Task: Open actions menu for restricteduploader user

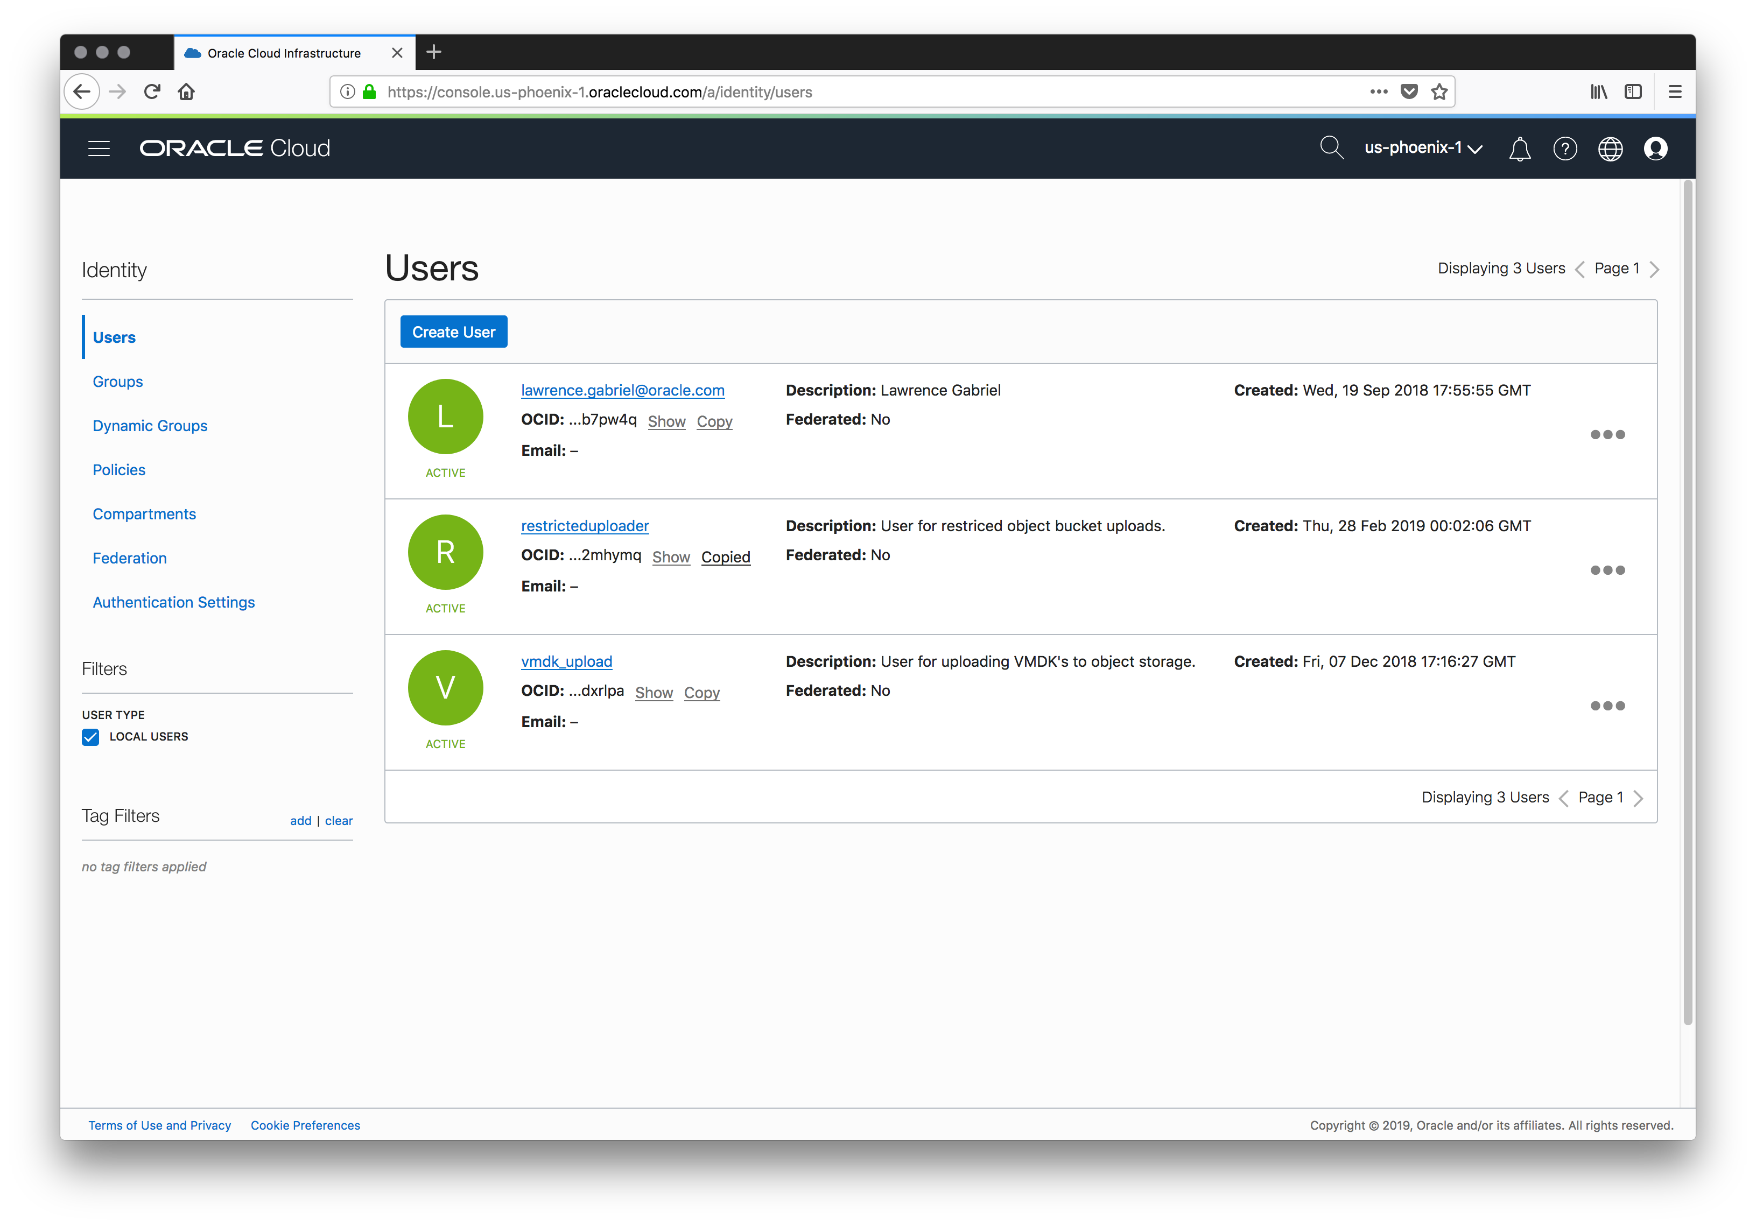Action: tap(1607, 570)
